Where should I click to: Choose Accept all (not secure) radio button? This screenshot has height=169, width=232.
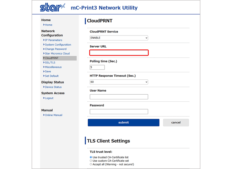click(91, 164)
